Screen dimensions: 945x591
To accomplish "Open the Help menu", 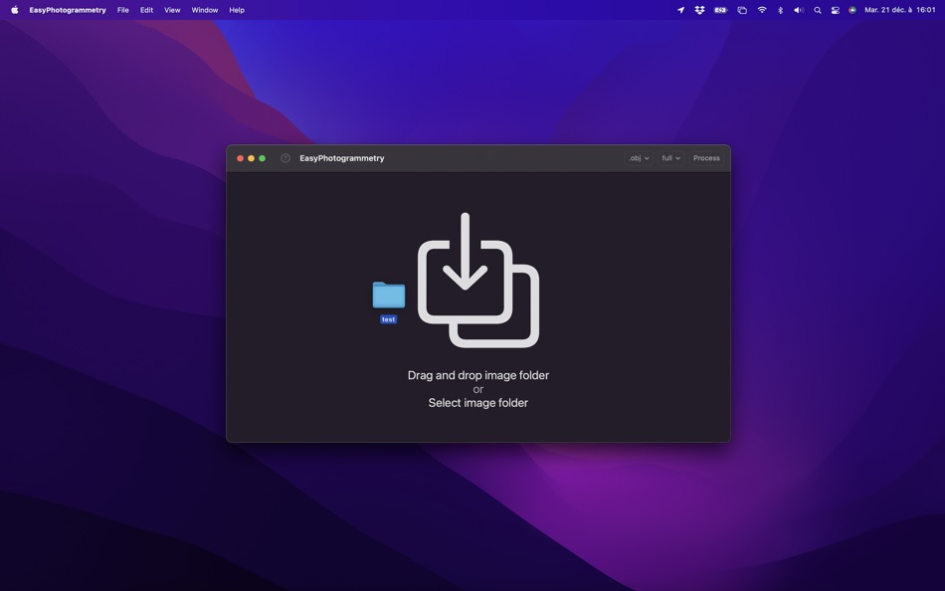I will tap(237, 10).
